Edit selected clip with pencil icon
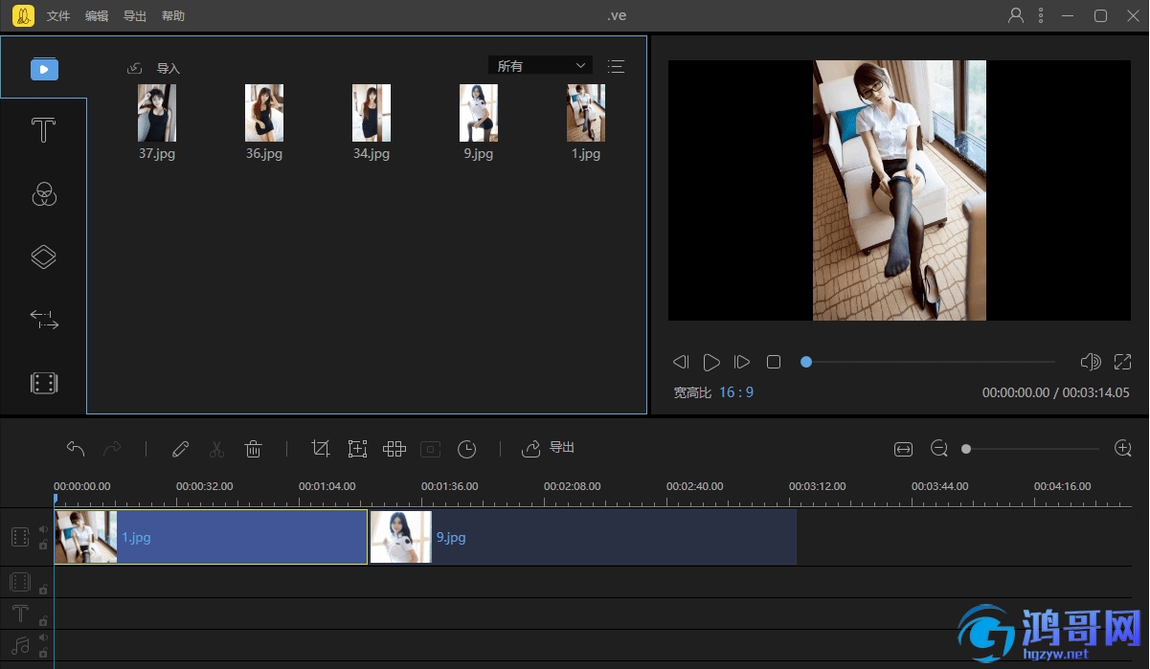1150x669 pixels. (x=180, y=448)
